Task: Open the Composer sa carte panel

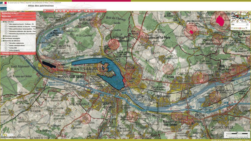Action: point(18,19)
